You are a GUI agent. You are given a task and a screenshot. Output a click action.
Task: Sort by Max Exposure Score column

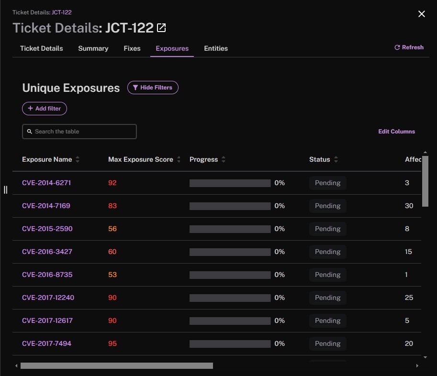pos(179,159)
